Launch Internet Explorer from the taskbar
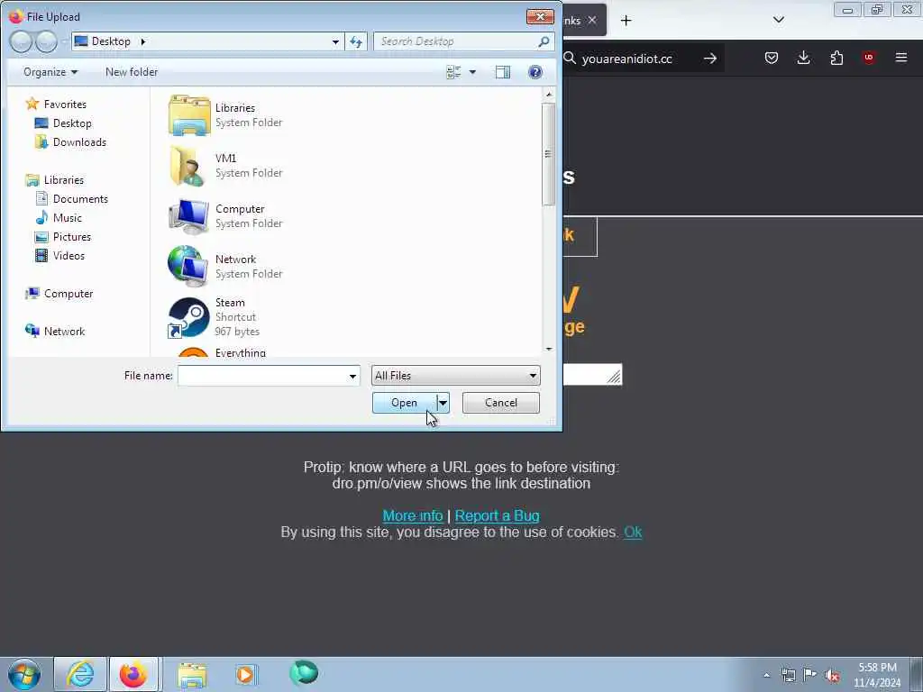Image resolution: width=923 pixels, height=692 pixels. click(x=80, y=674)
